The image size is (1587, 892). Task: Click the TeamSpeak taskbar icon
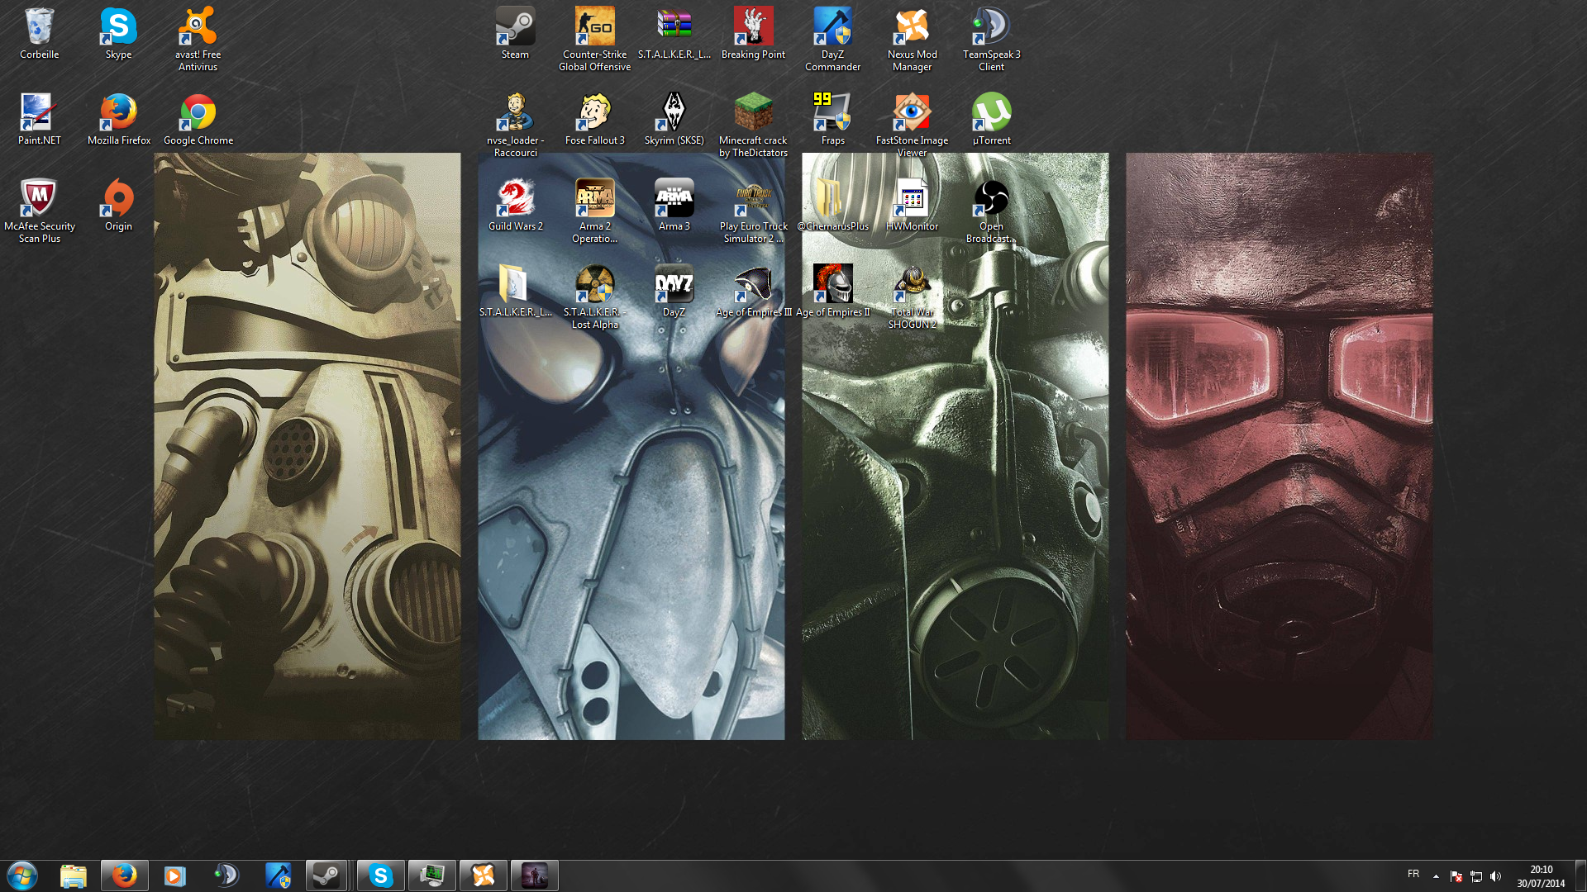pyautogui.click(x=226, y=875)
